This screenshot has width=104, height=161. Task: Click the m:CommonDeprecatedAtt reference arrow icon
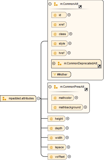99,66
